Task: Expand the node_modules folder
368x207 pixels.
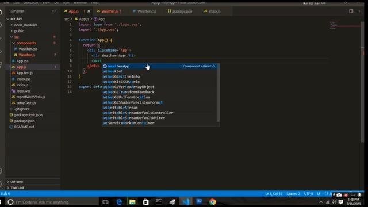Action: 25,25
